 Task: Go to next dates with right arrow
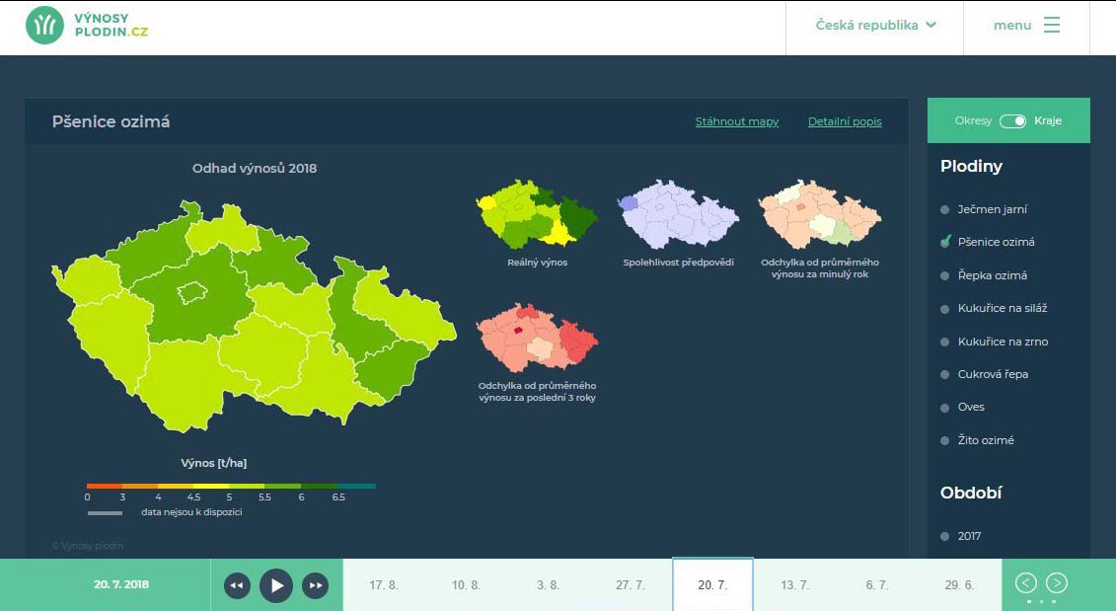pos(1056,582)
